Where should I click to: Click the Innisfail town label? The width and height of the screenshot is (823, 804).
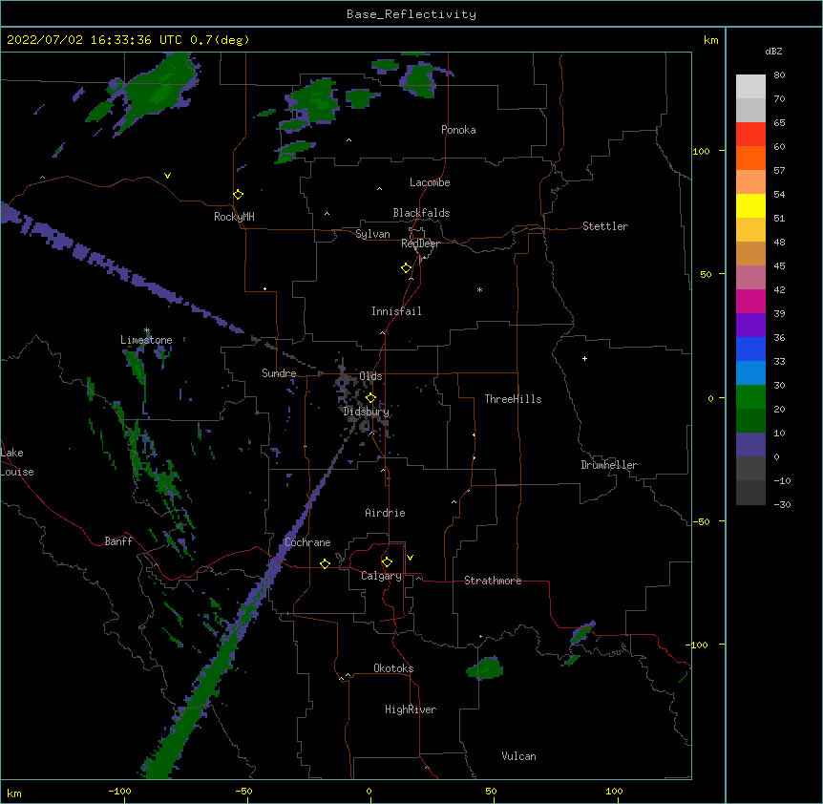(396, 311)
